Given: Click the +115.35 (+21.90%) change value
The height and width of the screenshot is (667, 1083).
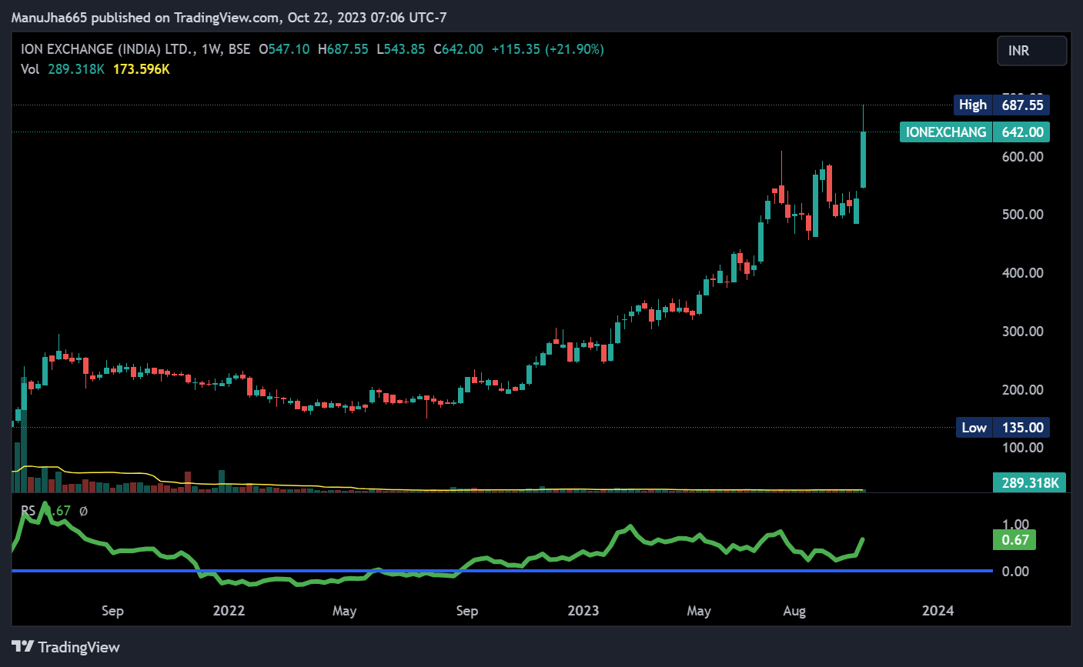Looking at the screenshot, I should click(548, 49).
